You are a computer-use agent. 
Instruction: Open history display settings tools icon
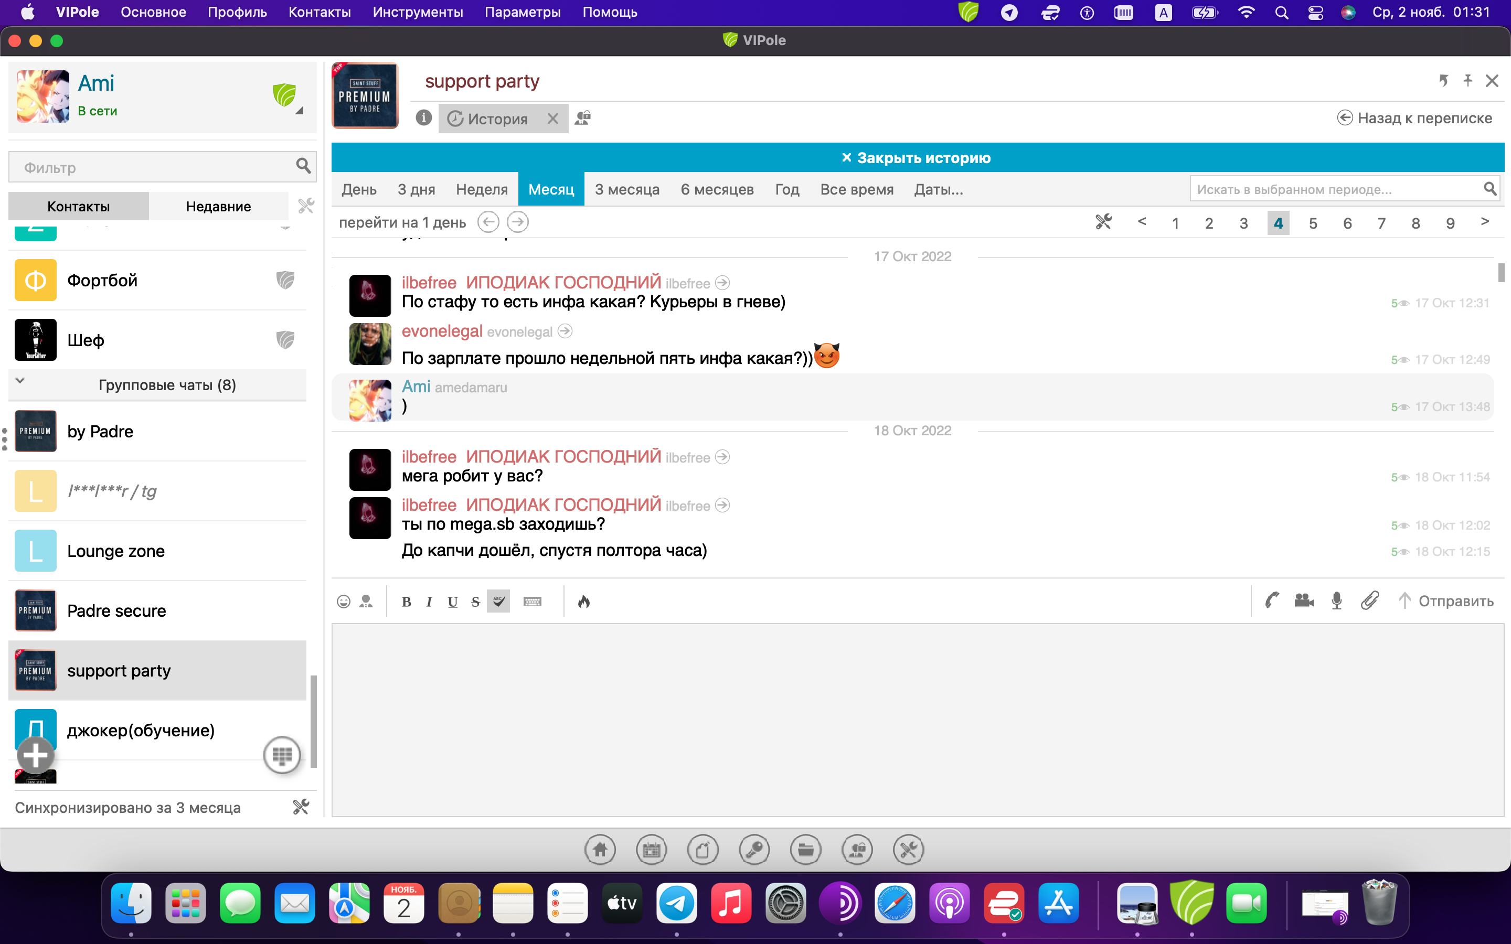pos(1103,222)
